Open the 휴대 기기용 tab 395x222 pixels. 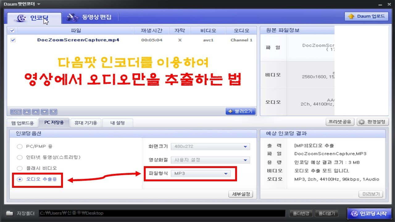click(86, 123)
